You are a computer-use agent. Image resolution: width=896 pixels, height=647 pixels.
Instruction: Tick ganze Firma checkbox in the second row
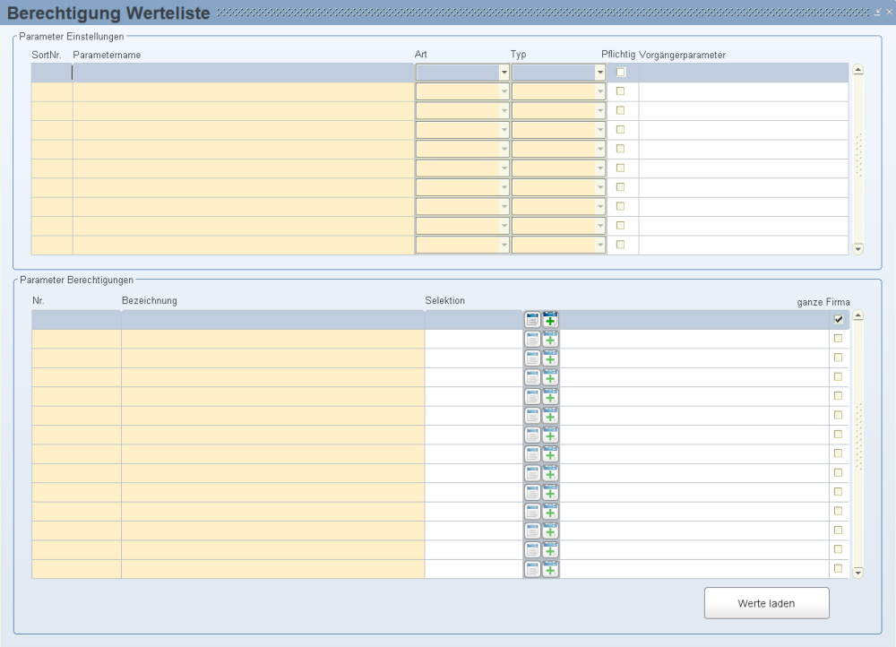tap(839, 339)
